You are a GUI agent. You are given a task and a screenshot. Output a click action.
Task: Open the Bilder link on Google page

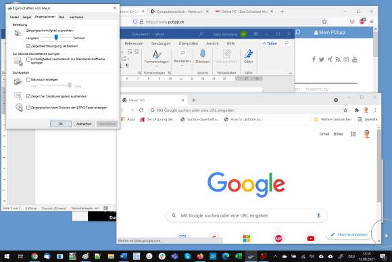338,134
